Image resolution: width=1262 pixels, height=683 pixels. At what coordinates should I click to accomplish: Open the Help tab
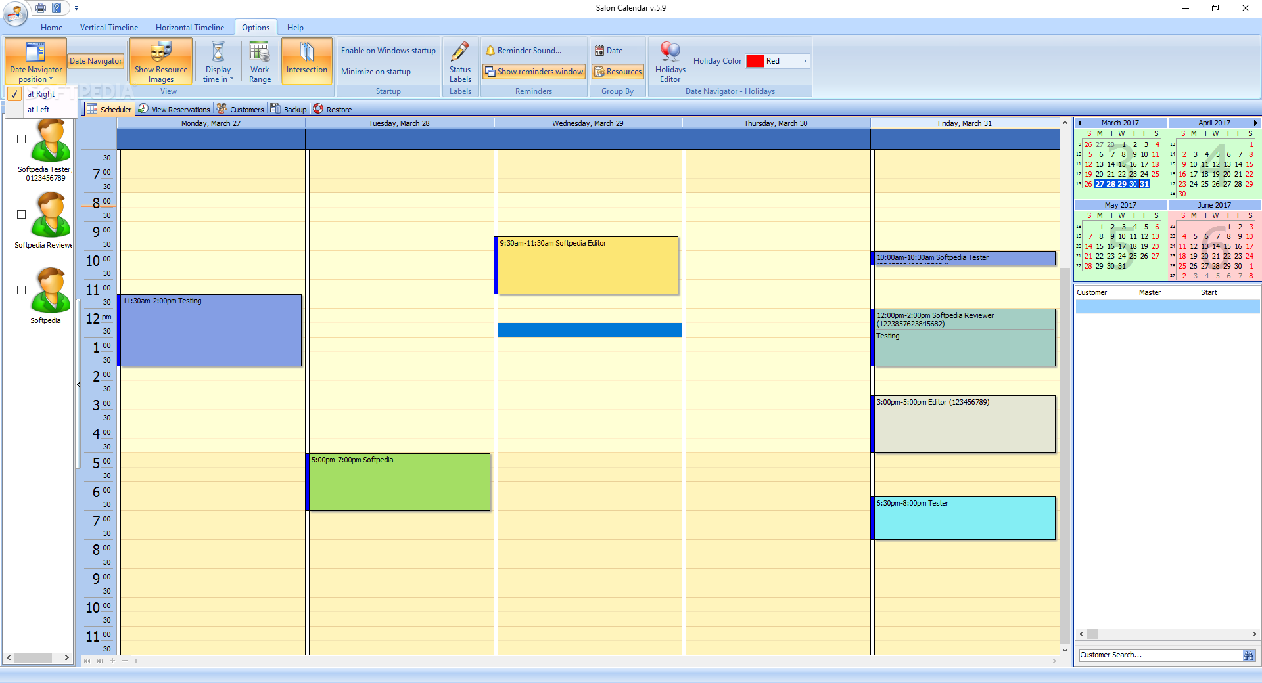point(295,28)
